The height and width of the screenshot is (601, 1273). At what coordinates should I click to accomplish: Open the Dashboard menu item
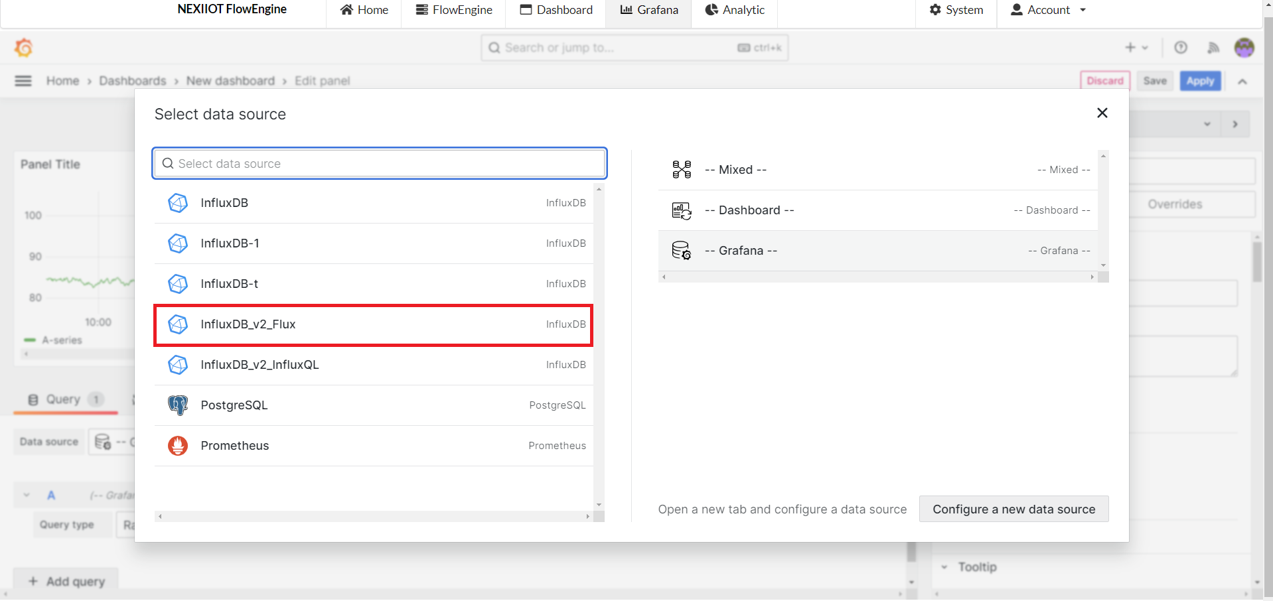point(556,10)
